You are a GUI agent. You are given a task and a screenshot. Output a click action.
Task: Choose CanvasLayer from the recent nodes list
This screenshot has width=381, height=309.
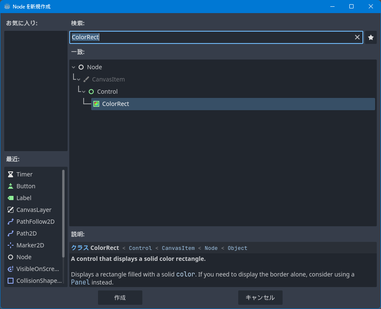tap(33, 210)
